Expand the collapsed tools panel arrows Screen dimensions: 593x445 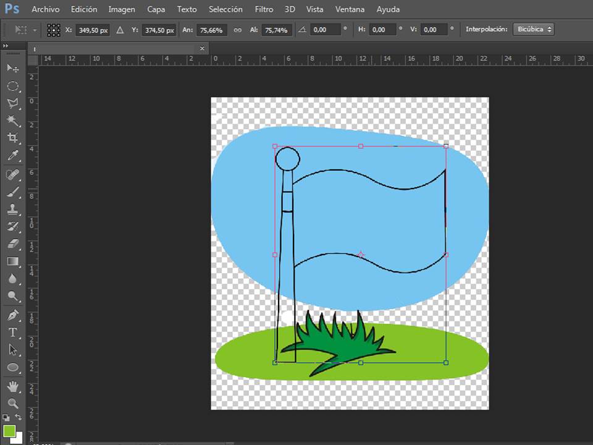6,46
